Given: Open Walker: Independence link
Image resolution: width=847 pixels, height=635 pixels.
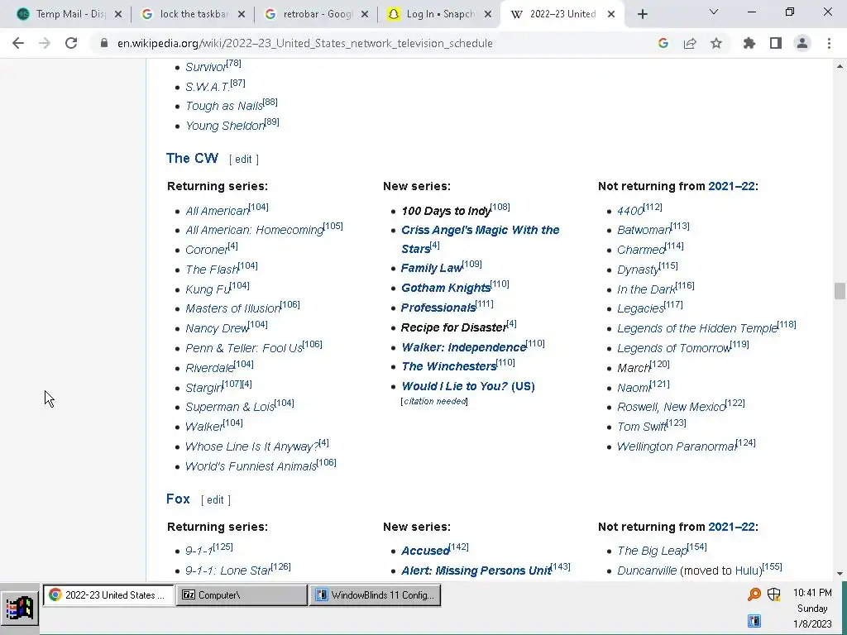Looking at the screenshot, I should coord(463,346).
